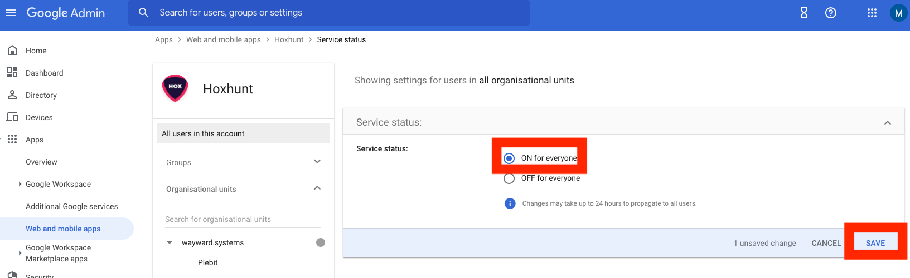Image resolution: width=910 pixels, height=278 pixels.
Task: Focus the search users, groups or settings field
Action: (x=329, y=13)
